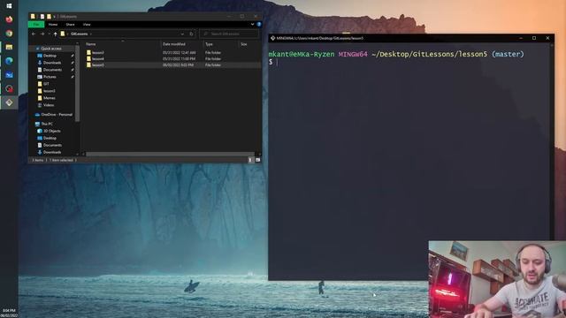This screenshot has height=318, width=566.
Task: Click the Pictures icon in Quick access
Action: click(x=40, y=77)
